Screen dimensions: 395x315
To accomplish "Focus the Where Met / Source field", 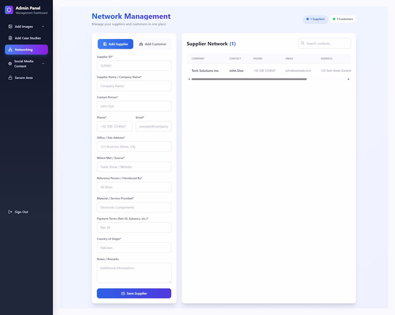I will click(134, 167).
